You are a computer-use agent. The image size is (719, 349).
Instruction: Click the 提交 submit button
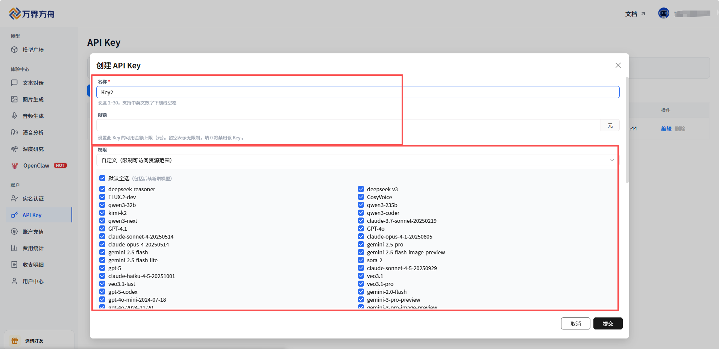608,323
